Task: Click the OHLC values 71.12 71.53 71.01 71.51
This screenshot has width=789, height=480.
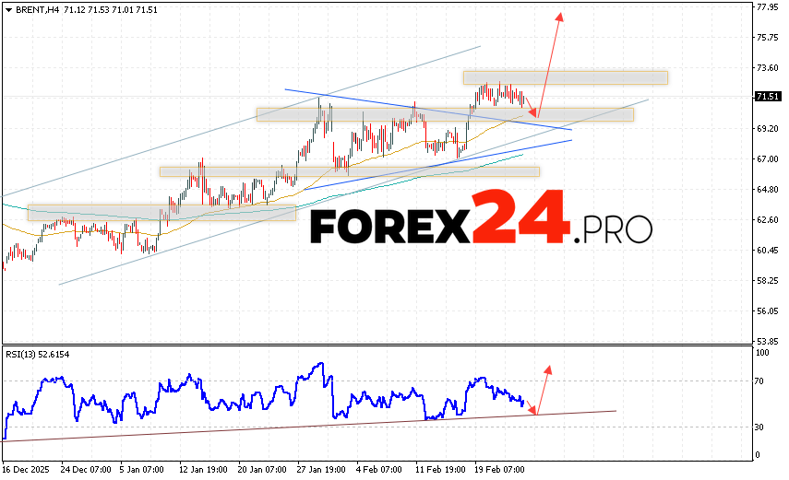Action: pos(111,10)
